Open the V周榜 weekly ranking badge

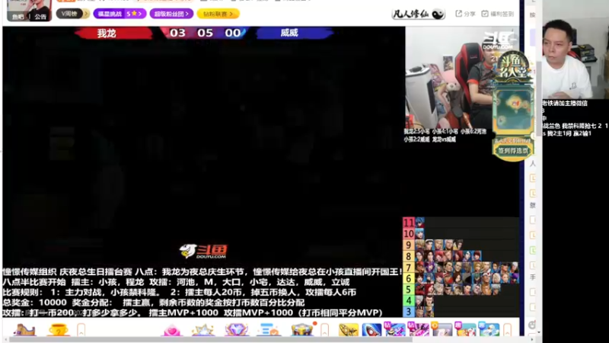(72, 14)
